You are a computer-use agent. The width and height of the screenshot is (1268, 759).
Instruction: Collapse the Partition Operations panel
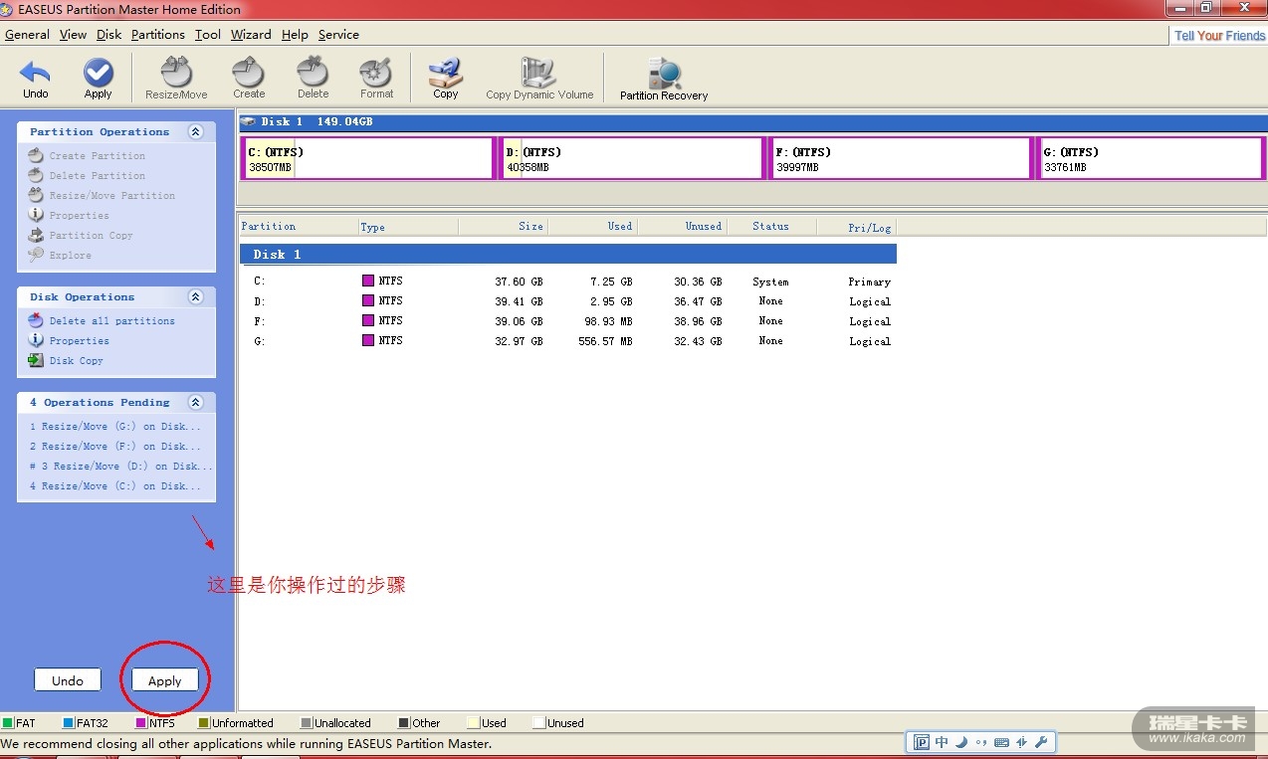(195, 131)
